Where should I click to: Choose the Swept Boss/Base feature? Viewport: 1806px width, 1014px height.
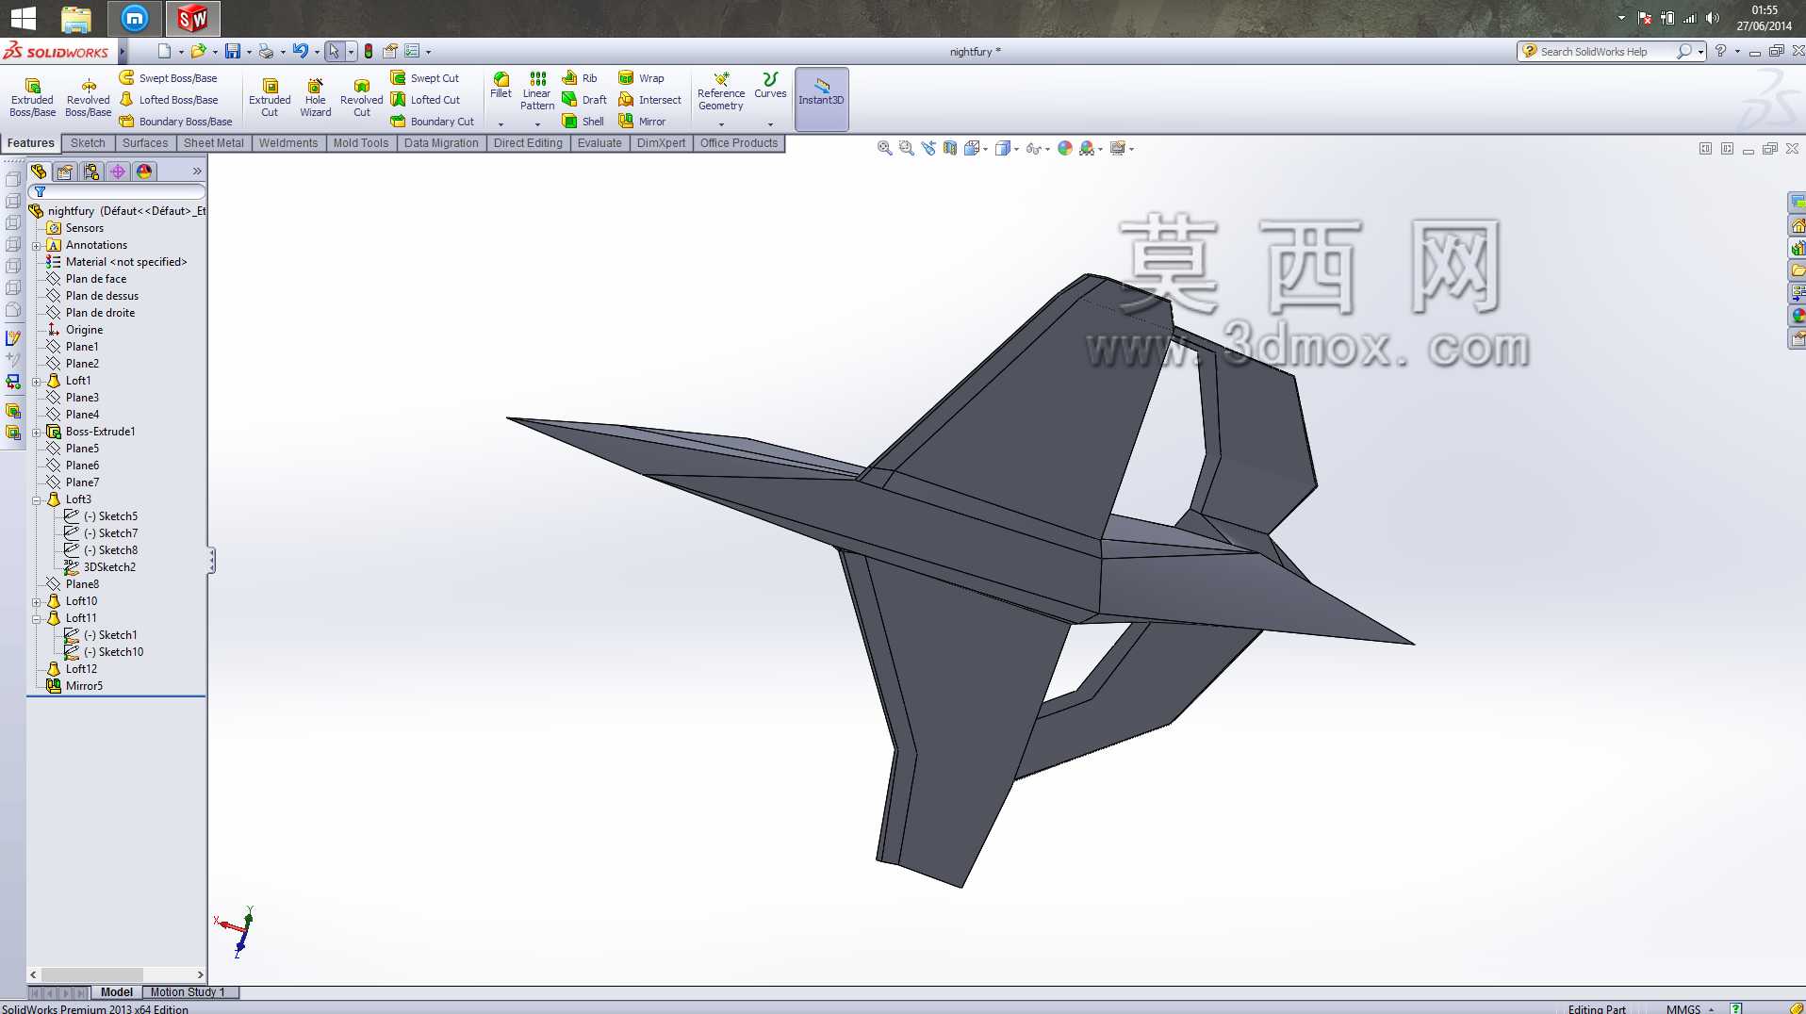[169, 78]
